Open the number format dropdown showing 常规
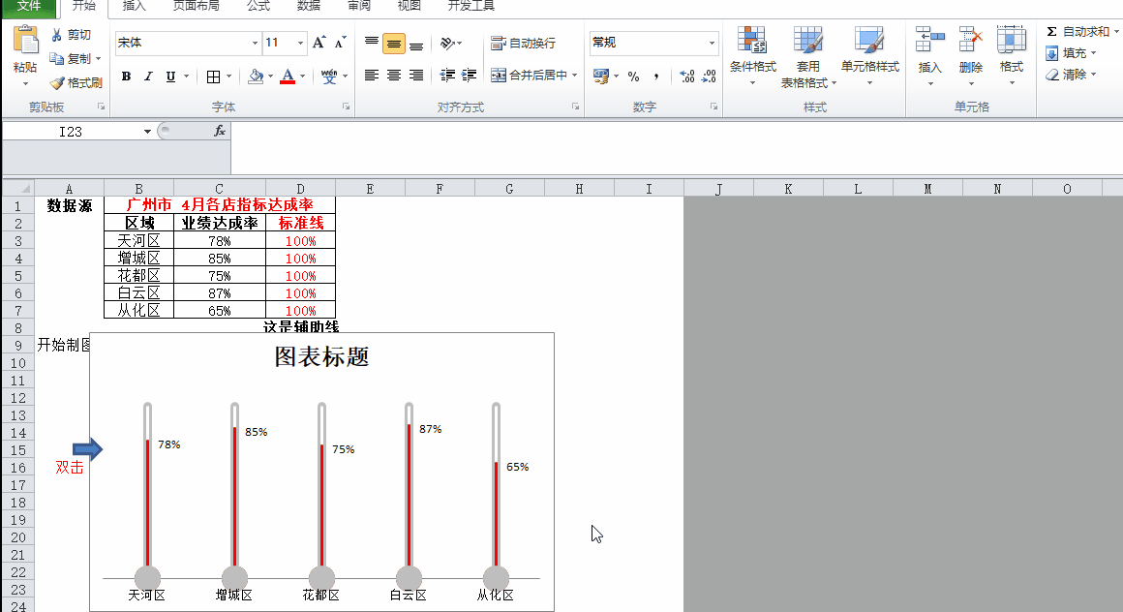1123x612 pixels. tap(712, 43)
